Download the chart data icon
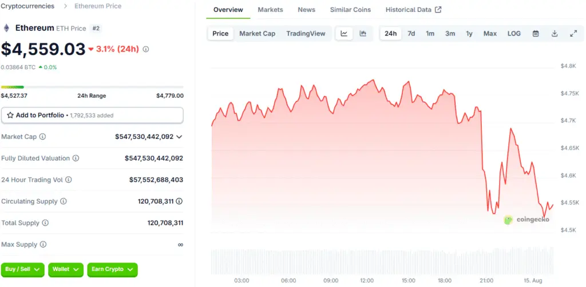The width and height of the screenshot is (586, 287). point(555,34)
